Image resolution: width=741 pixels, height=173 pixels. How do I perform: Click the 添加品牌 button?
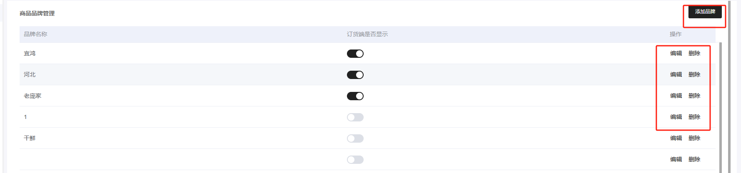click(705, 12)
